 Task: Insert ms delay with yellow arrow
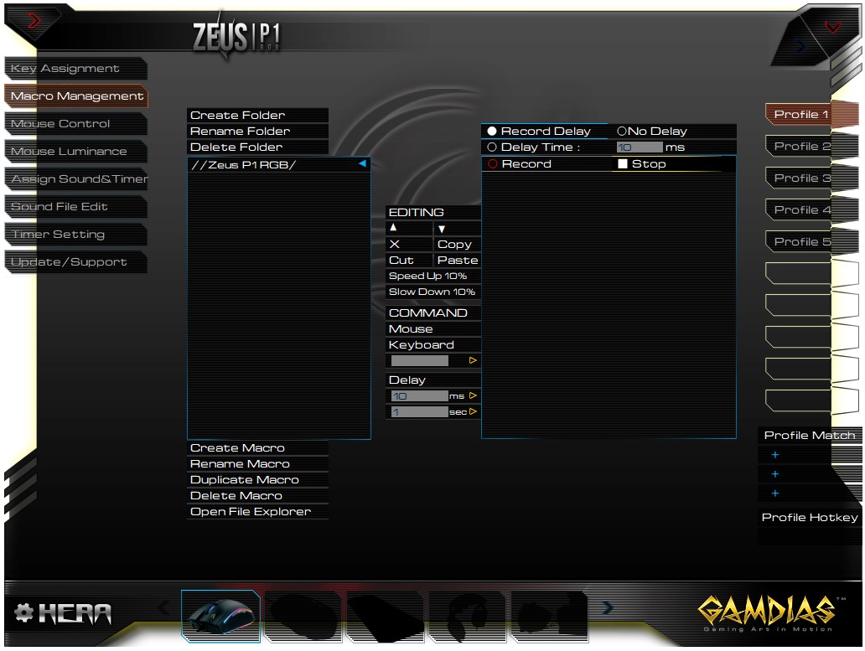coord(473,395)
